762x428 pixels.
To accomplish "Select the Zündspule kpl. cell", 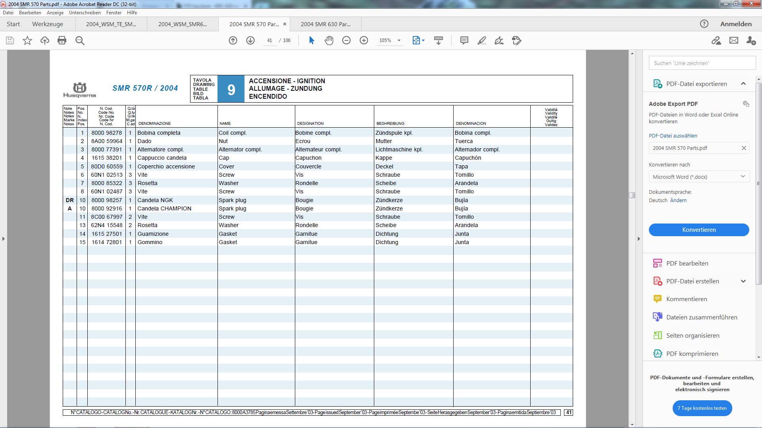I will (x=394, y=133).
